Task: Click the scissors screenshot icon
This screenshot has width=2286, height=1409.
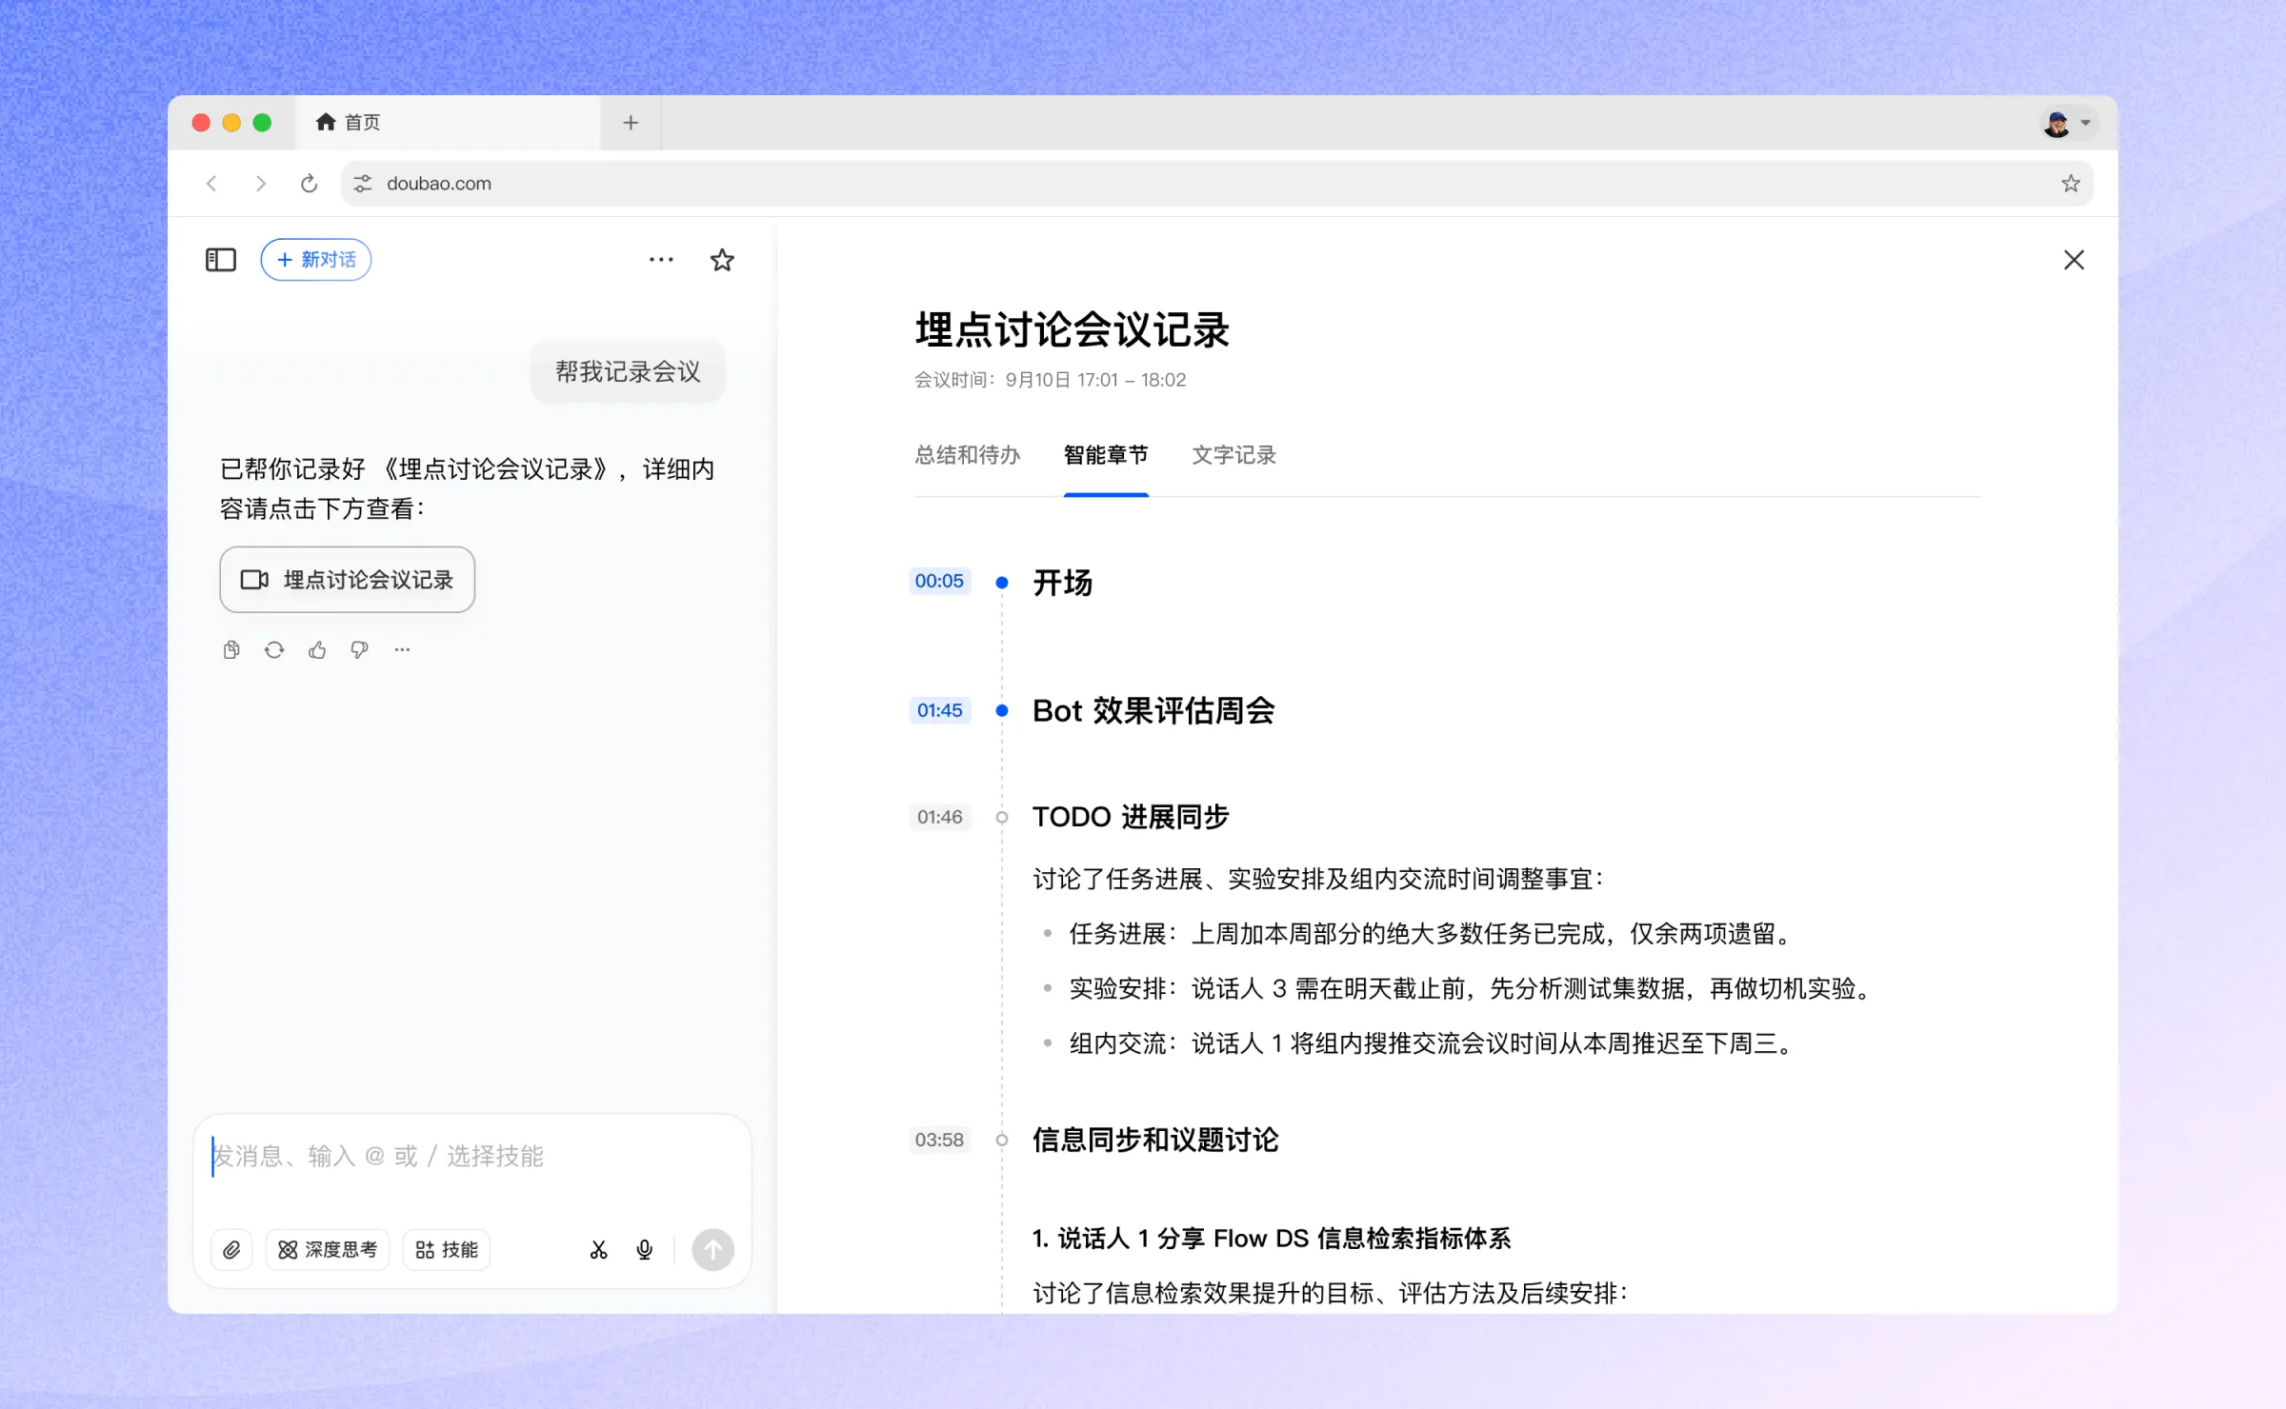Action: pyautogui.click(x=598, y=1250)
